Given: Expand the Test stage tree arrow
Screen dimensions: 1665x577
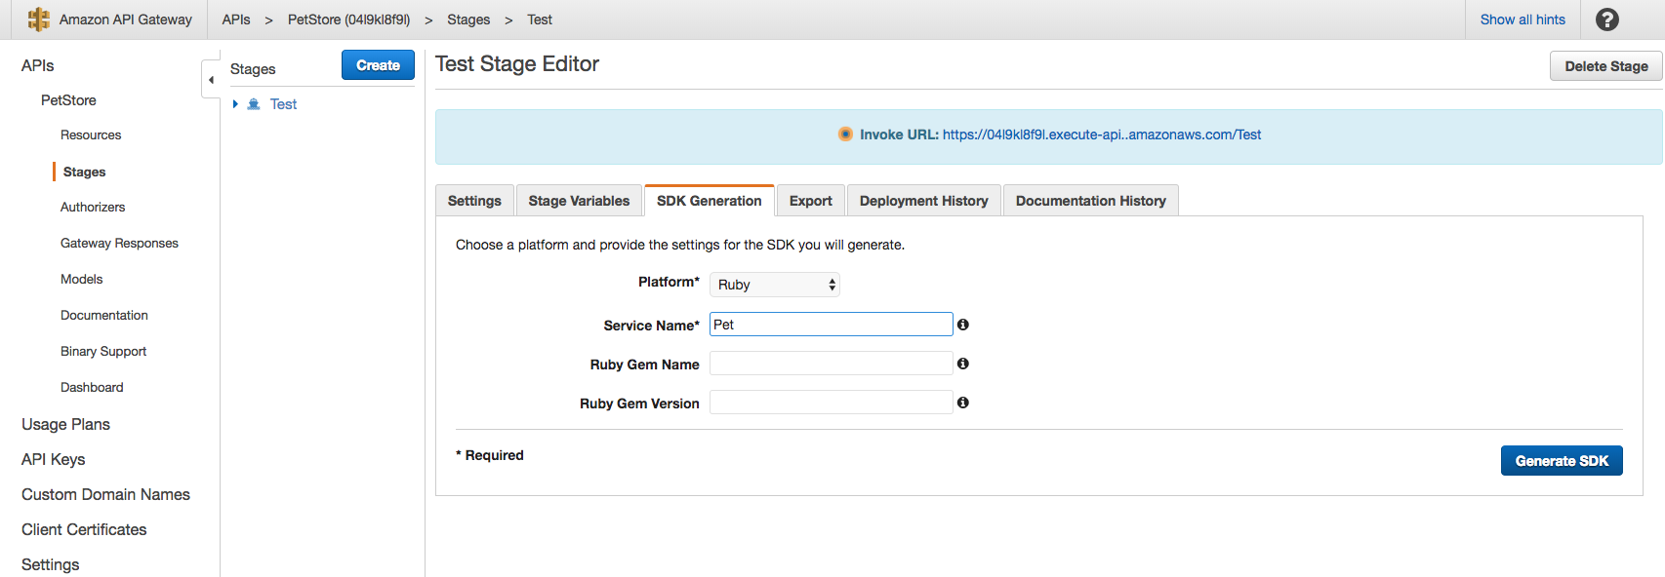Looking at the screenshot, I should pos(235,104).
